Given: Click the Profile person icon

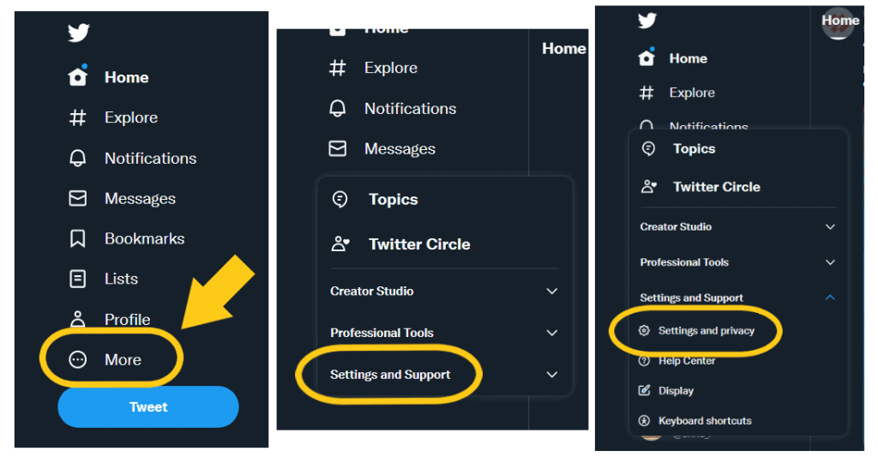Looking at the screenshot, I should 77,320.
